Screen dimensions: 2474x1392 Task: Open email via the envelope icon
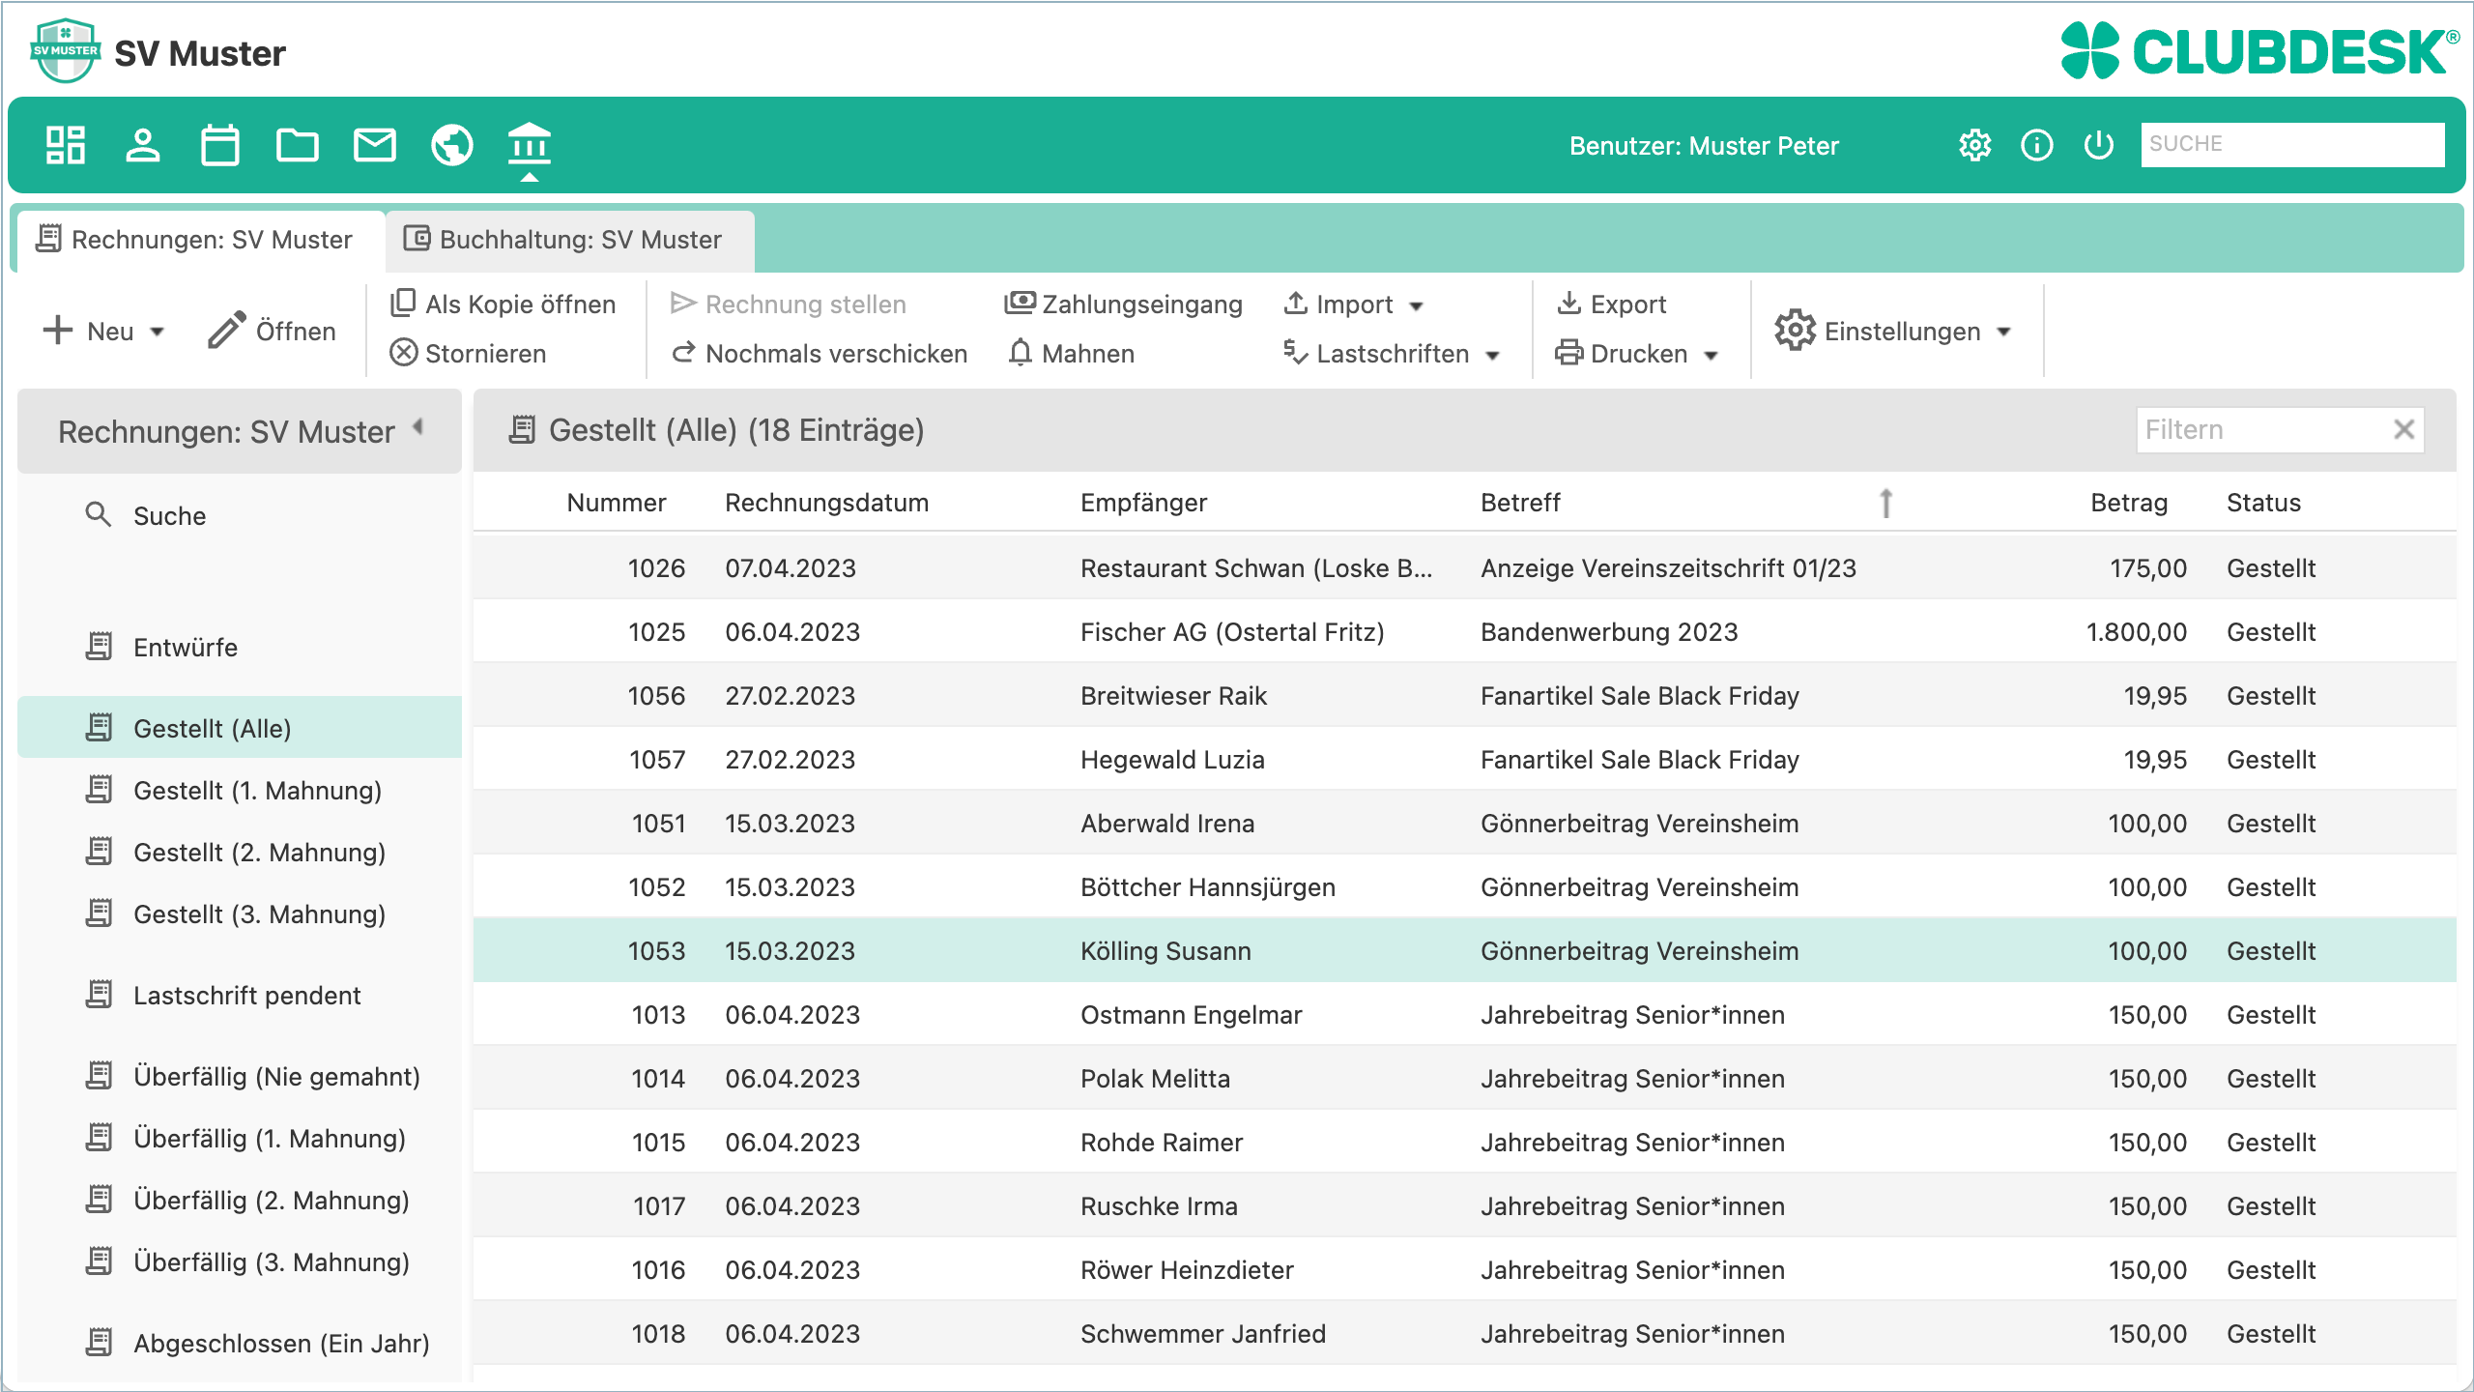(x=375, y=145)
